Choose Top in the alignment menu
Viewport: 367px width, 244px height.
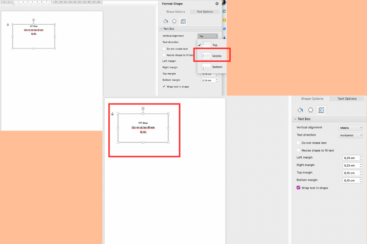(x=212, y=45)
